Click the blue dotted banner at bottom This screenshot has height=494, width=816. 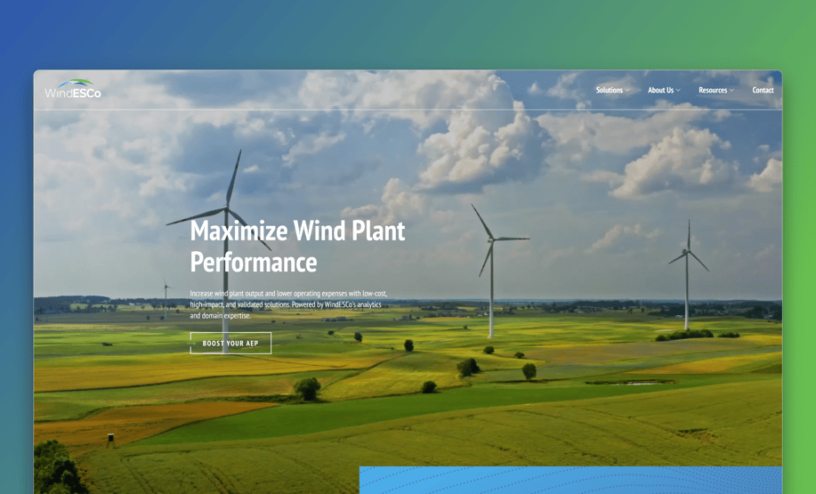click(x=570, y=480)
